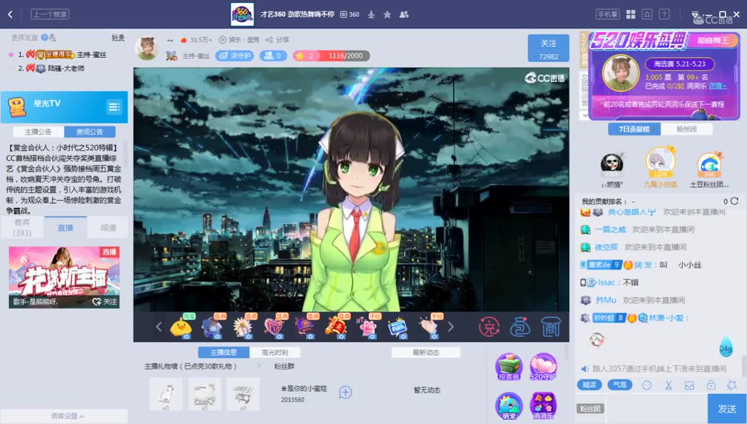Open the notification bell icon
This screenshot has height=424, width=747.
(647, 14)
